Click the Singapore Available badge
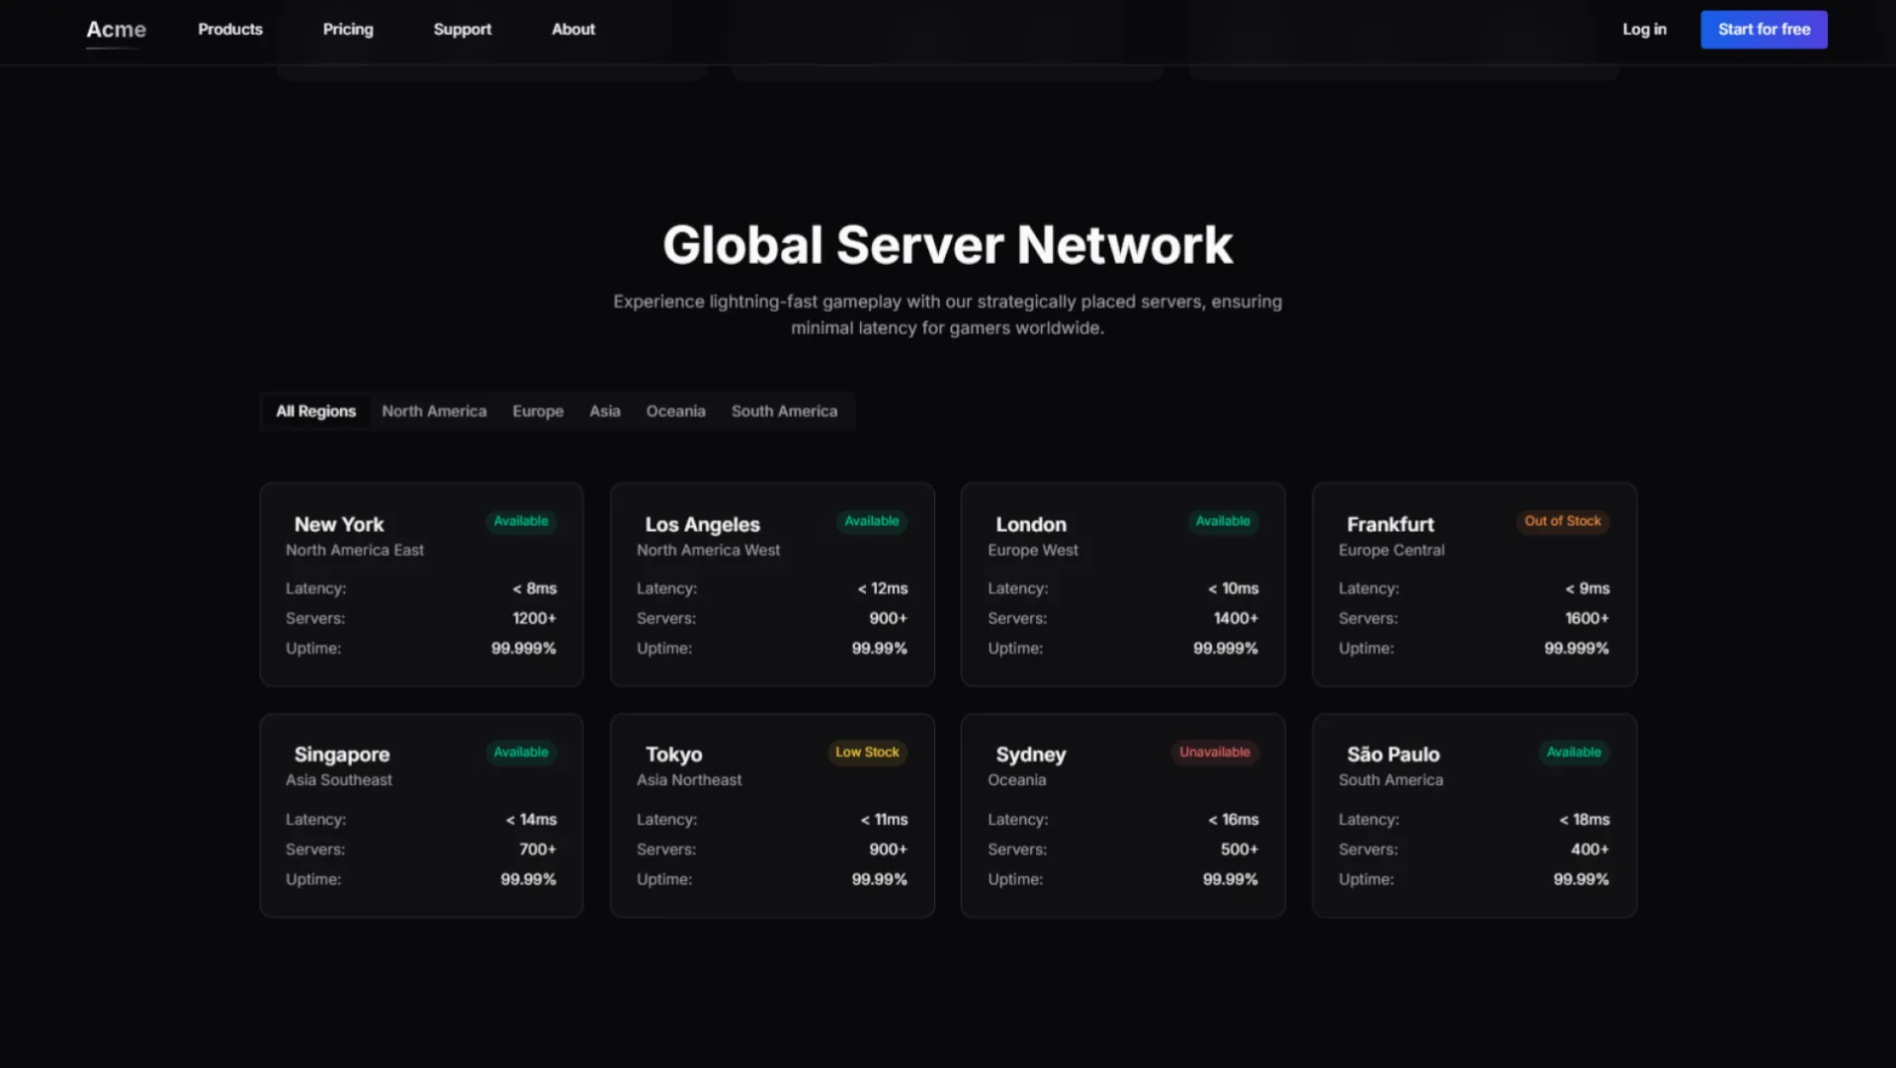 coord(521,752)
